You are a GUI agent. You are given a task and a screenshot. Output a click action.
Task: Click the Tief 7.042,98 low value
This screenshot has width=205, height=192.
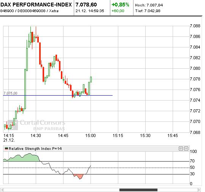pos(148,11)
